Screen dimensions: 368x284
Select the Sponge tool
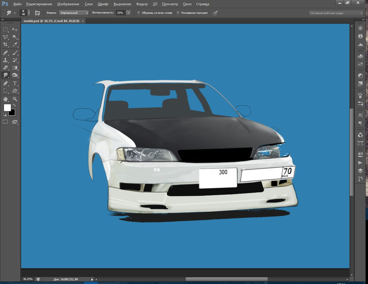15,75
